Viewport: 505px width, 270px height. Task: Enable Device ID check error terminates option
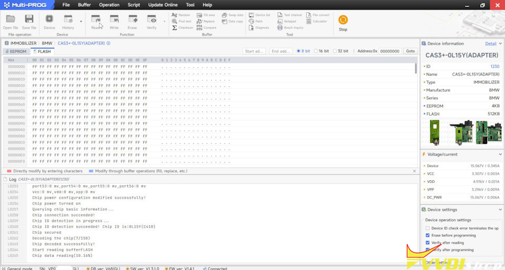tap(427, 228)
